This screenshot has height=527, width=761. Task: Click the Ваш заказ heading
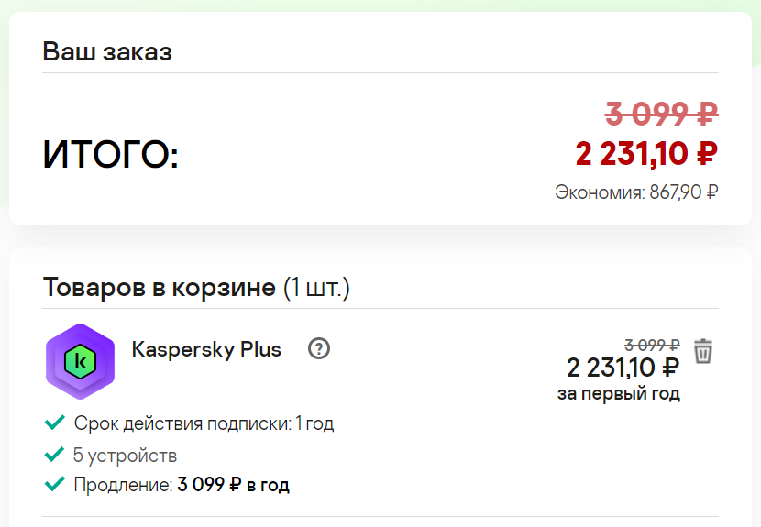(x=107, y=51)
